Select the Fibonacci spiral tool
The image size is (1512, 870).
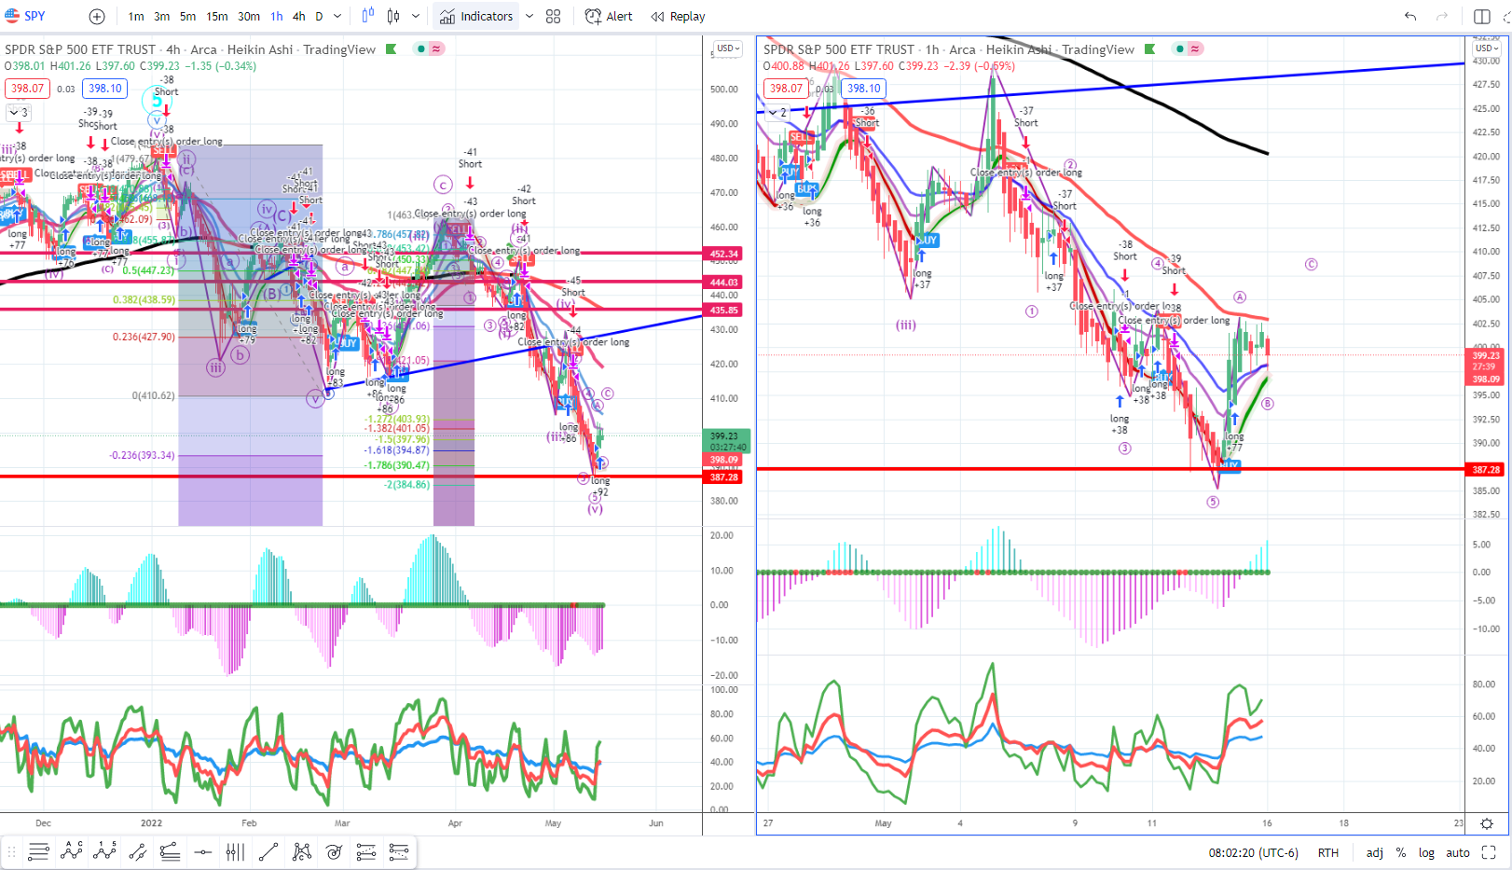tap(334, 851)
